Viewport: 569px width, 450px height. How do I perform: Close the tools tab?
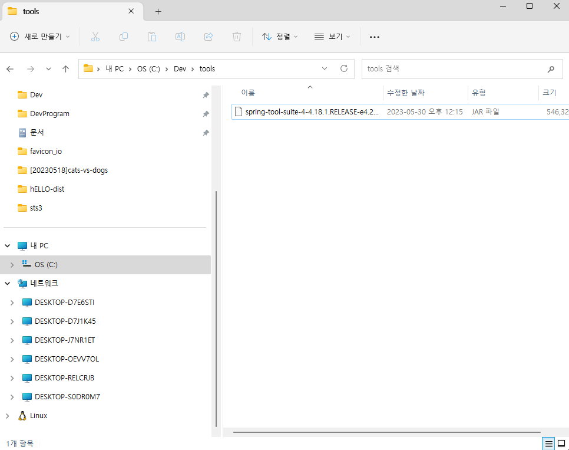131,11
